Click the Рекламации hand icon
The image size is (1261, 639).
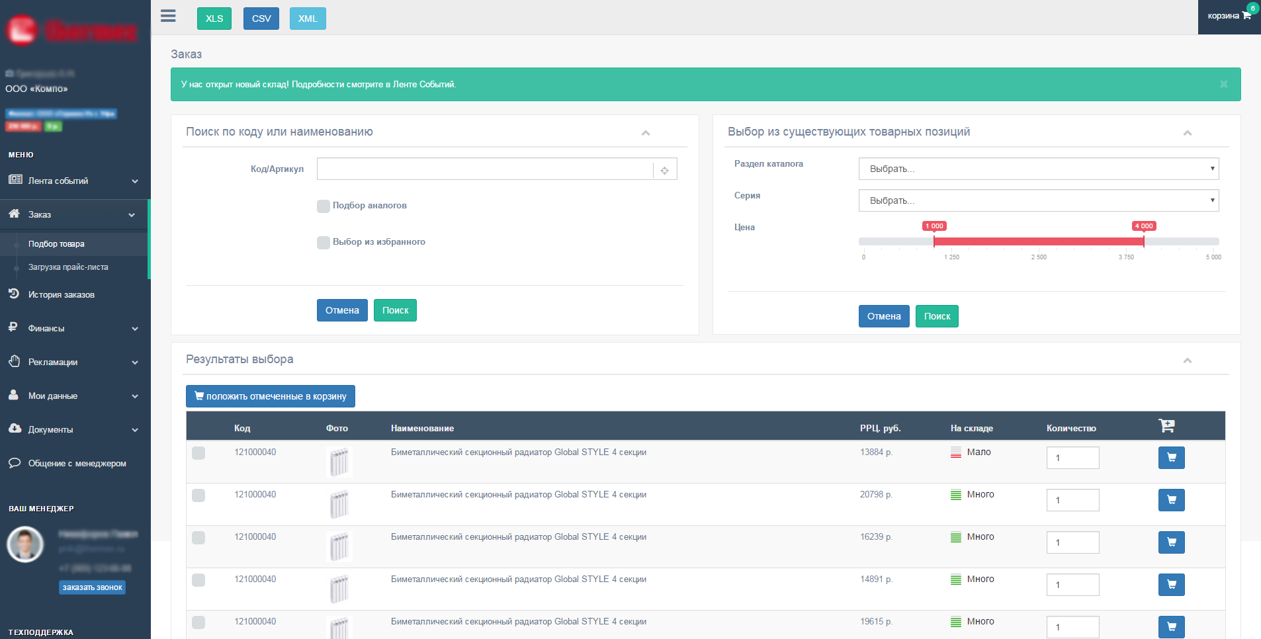15,361
